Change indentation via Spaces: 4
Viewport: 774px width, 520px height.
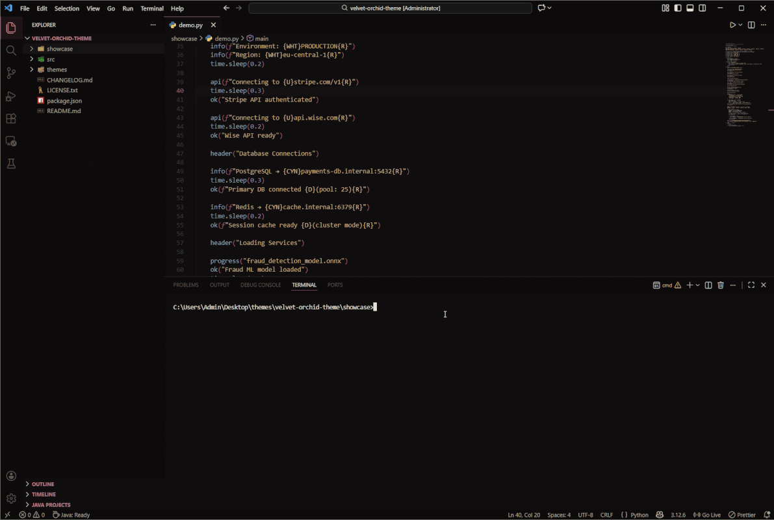click(559, 515)
